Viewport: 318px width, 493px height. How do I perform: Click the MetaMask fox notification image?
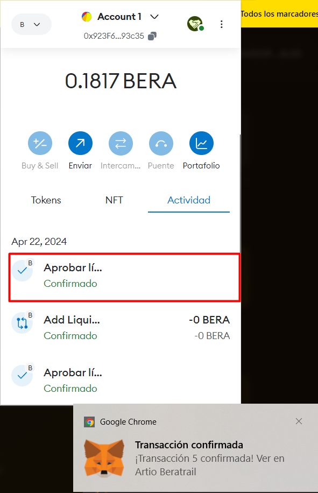tap(104, 458)
